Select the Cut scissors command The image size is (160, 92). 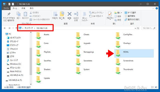click(x=34, y=13)
